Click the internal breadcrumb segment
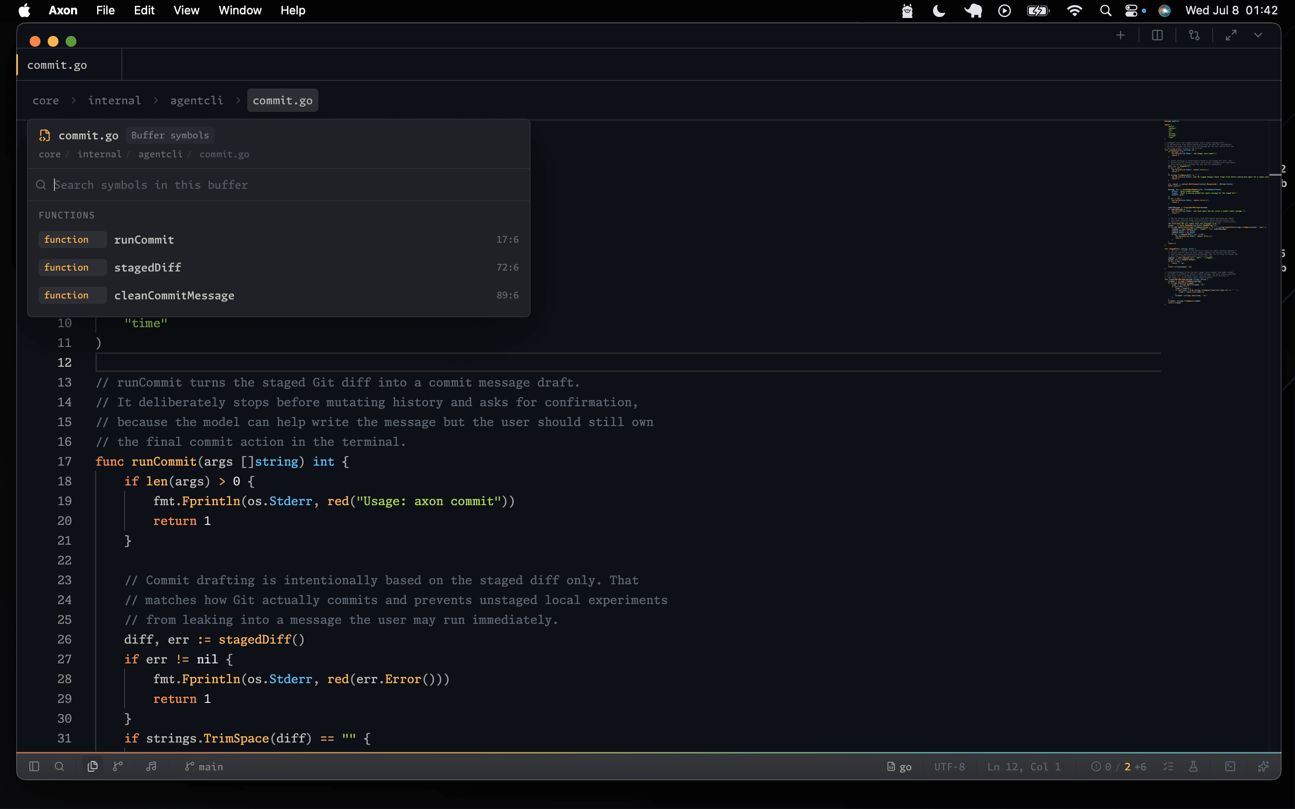 [x=115, y=101]
